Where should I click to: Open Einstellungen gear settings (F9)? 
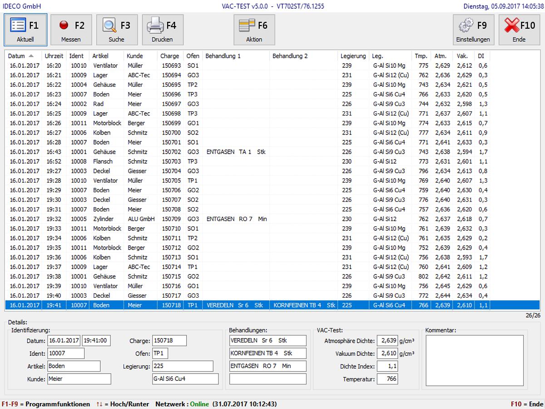[473, 30]
